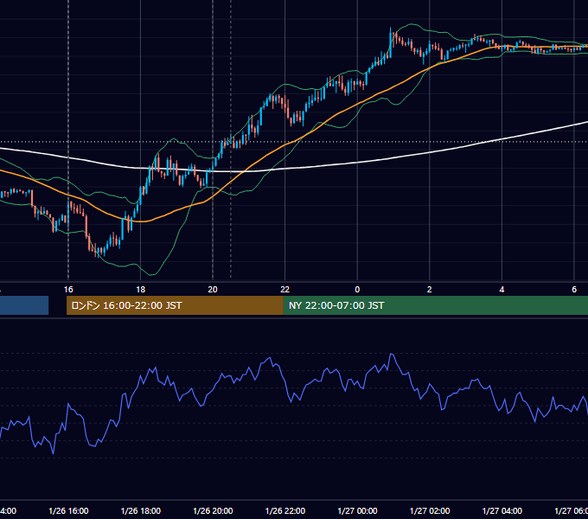Click the indicator line peak near 1/27 01:00
Image resolution: width=588 pixels, height=519 pixels.
click(x=392, y=354)
